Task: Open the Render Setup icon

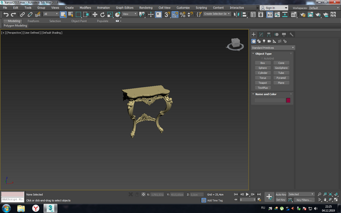Action: (303, 14)
